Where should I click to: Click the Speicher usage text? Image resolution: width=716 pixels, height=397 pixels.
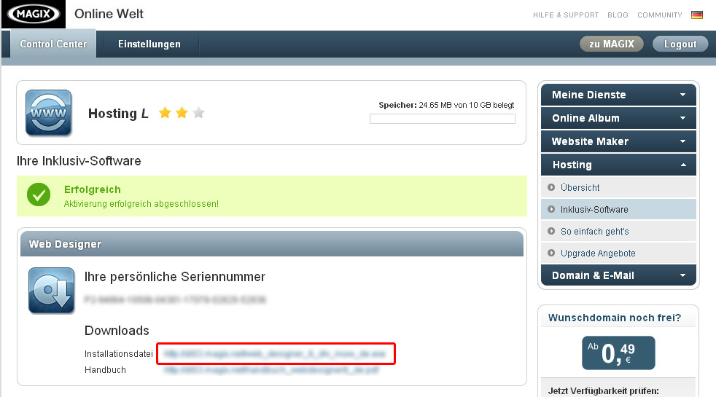point(446,105)
